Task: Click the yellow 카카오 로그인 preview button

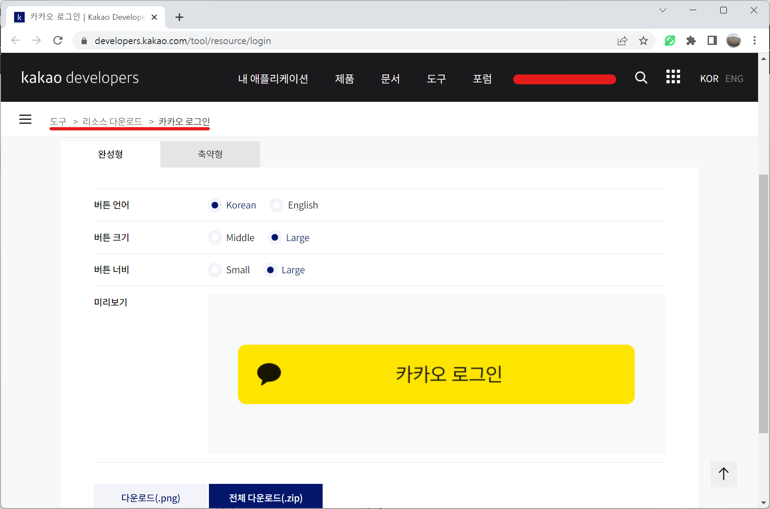Action: [x=436, y=374]
